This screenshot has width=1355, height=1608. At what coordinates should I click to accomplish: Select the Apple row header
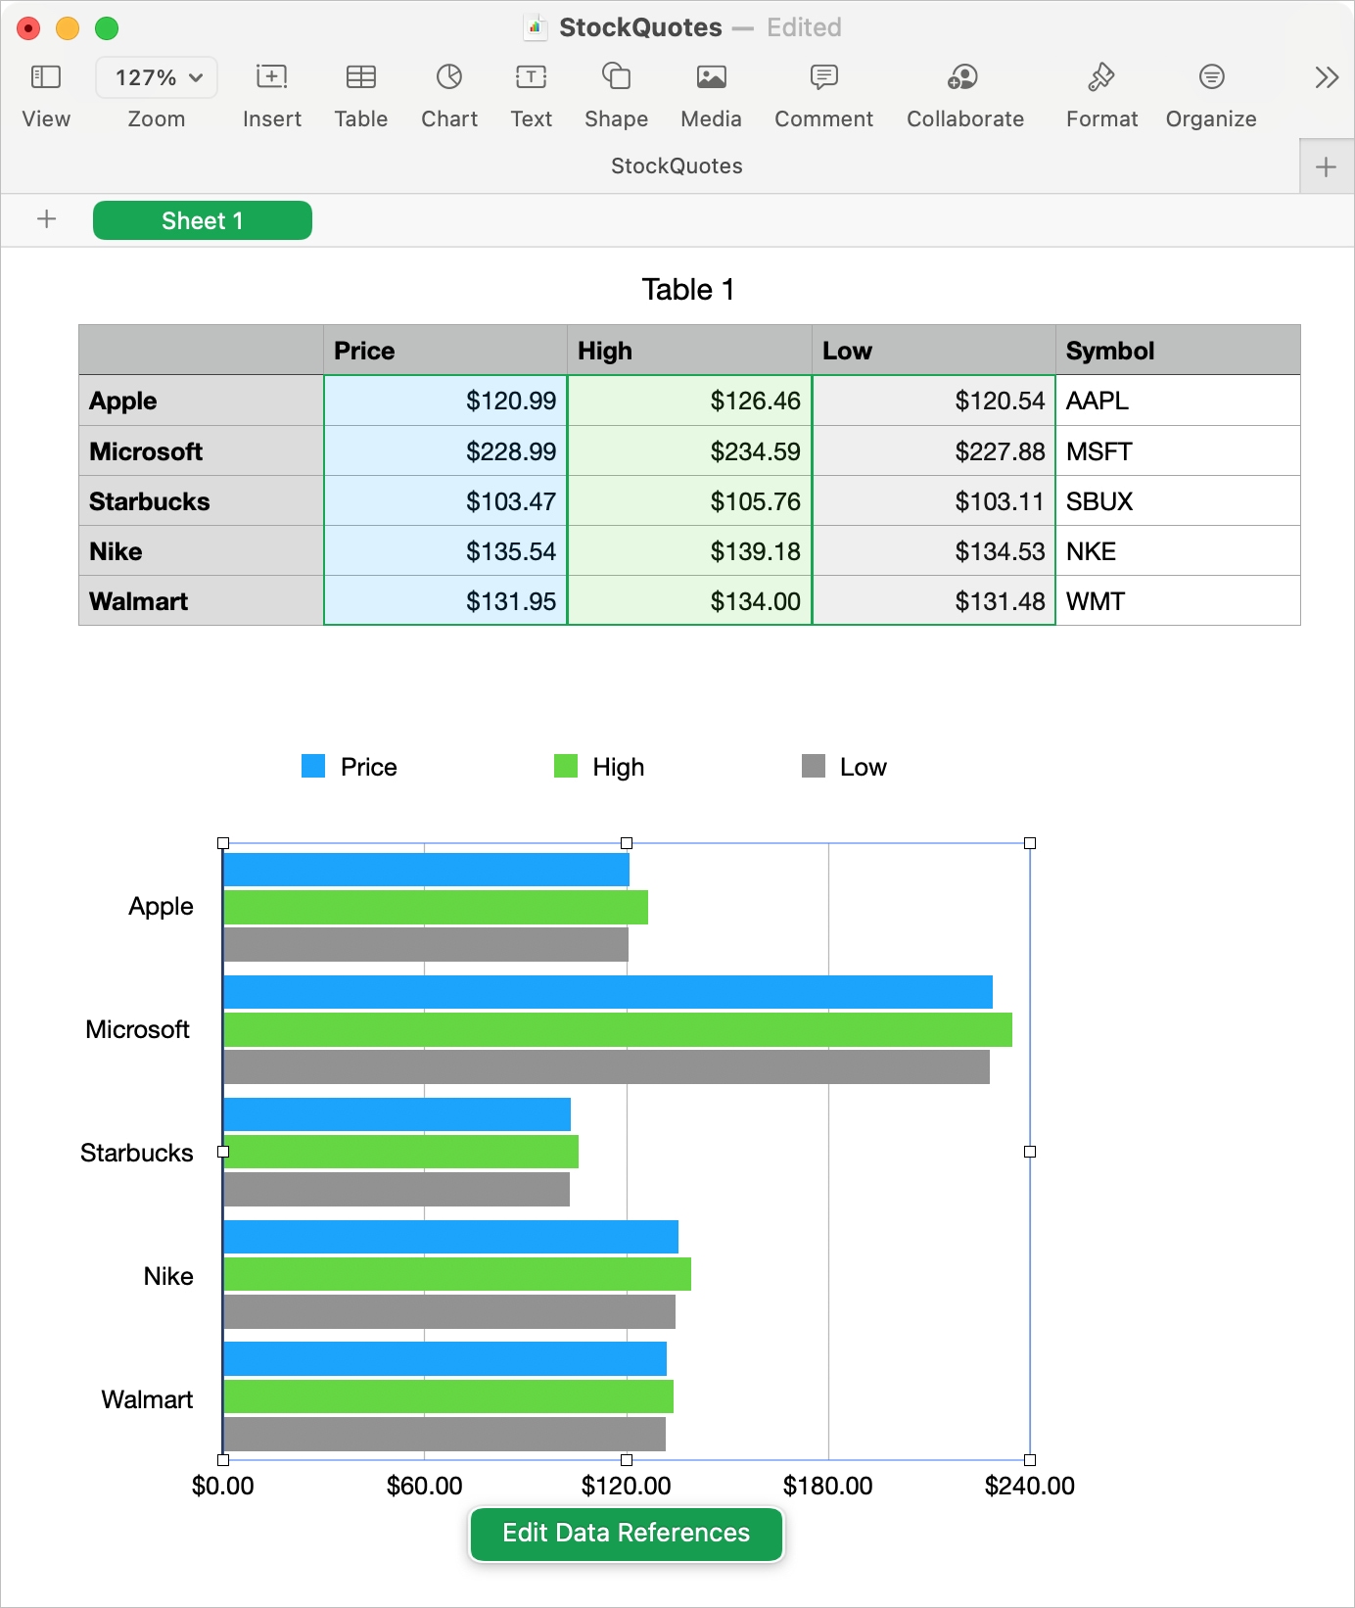tap(202, 401)
